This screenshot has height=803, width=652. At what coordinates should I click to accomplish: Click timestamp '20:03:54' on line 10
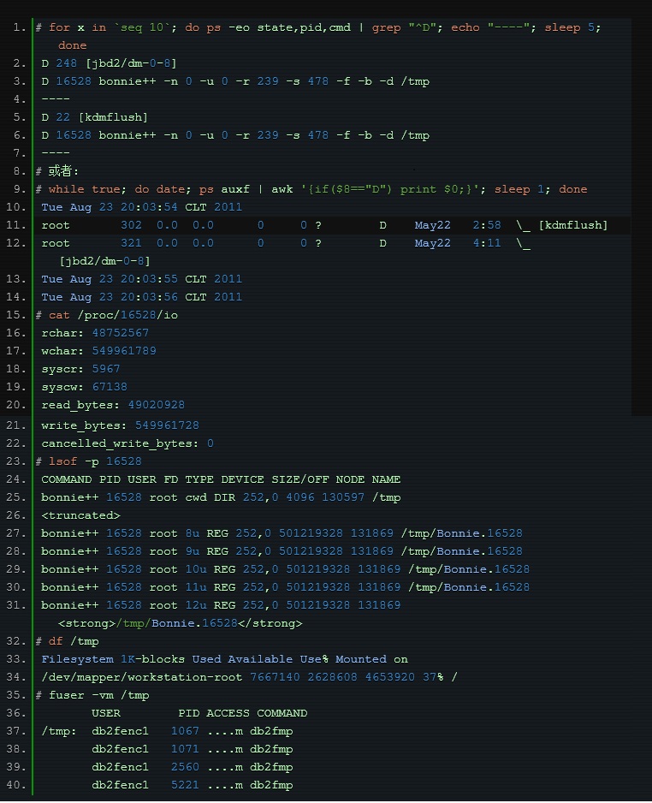coord(149,207)
